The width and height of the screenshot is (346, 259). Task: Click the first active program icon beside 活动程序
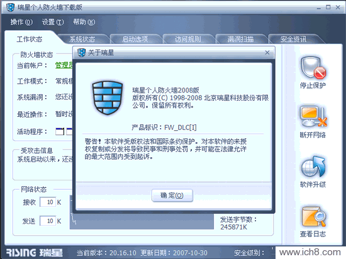[60, 131]
